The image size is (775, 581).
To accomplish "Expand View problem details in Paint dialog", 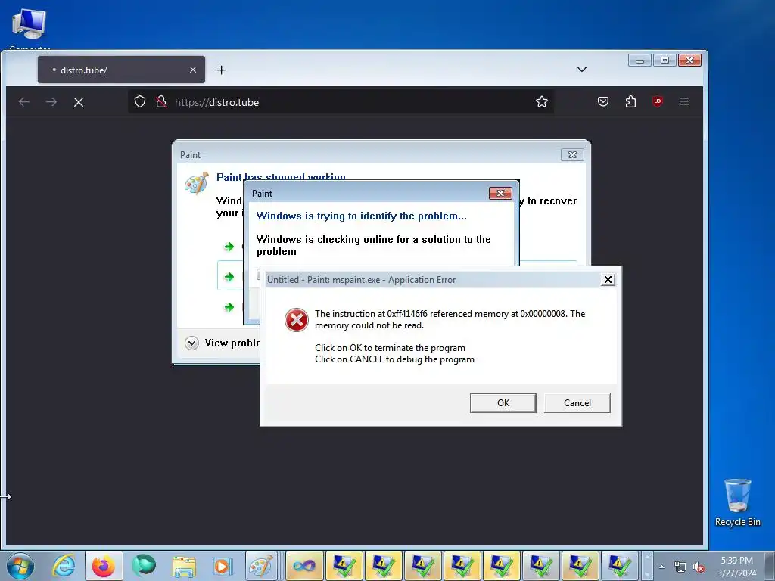I will (x=191, y=343).
